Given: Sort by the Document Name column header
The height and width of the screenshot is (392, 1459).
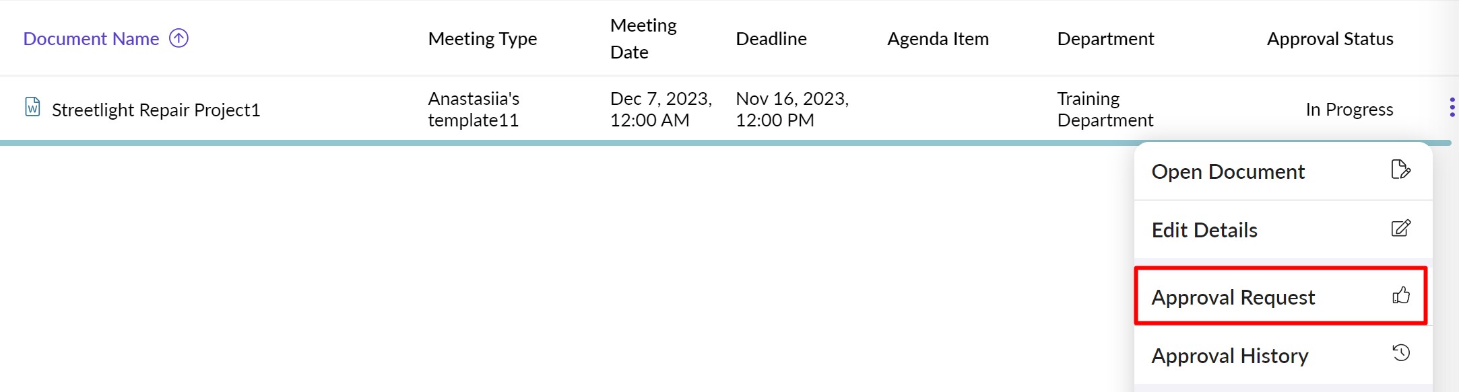Looking at the screenshot, I should coord(91,39).
